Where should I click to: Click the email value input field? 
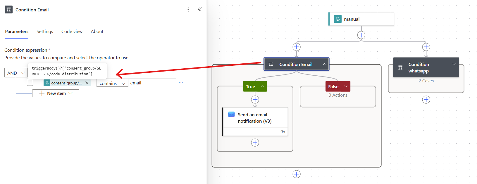tap(152, 83)
